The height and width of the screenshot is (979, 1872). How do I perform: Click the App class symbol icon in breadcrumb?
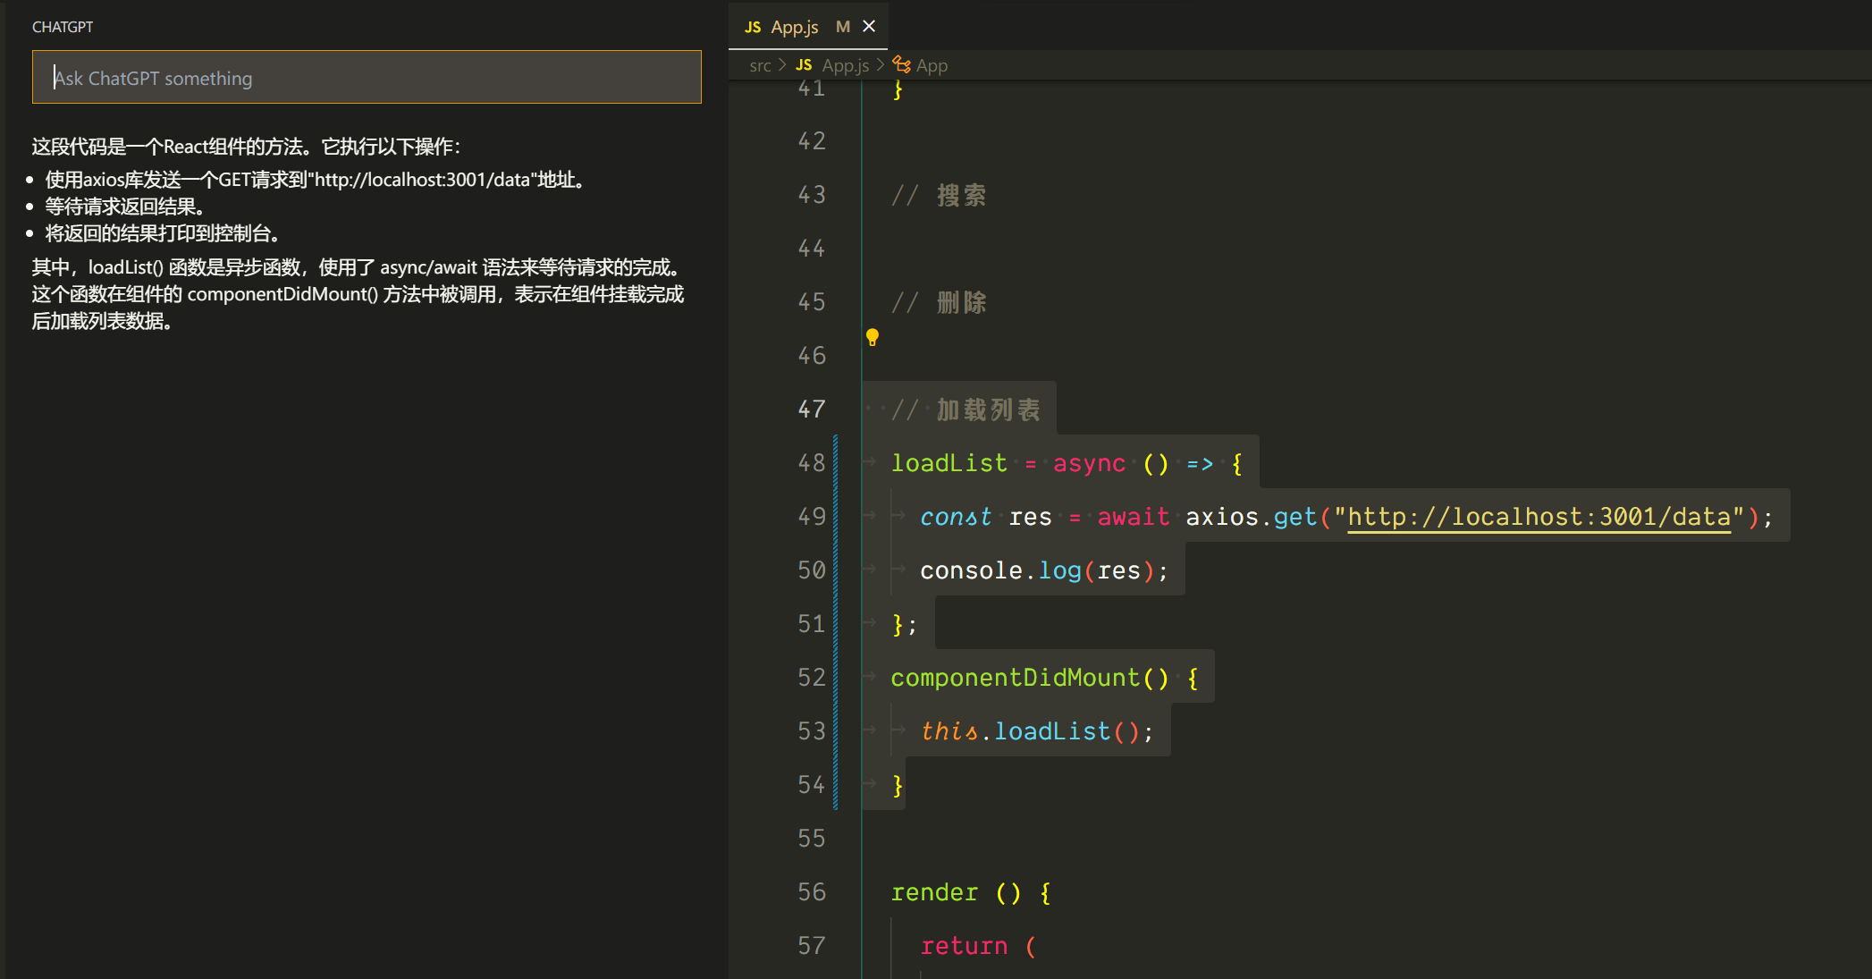[902, 65]
